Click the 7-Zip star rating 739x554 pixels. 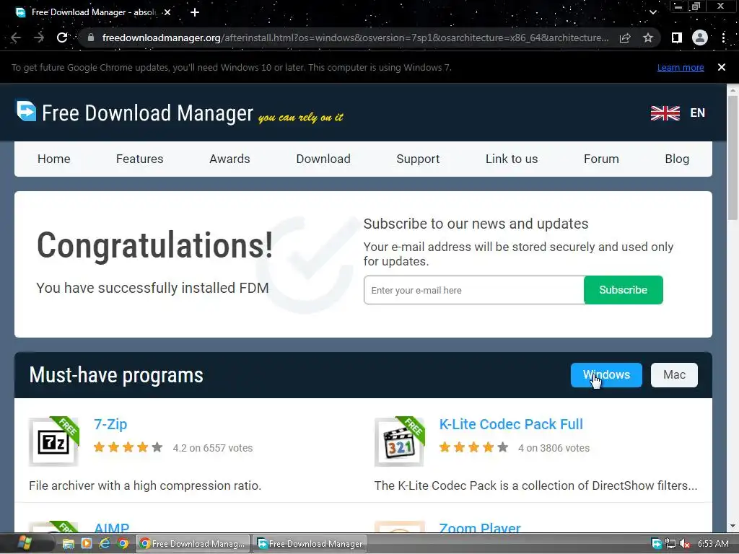click(x=128, y=447)
